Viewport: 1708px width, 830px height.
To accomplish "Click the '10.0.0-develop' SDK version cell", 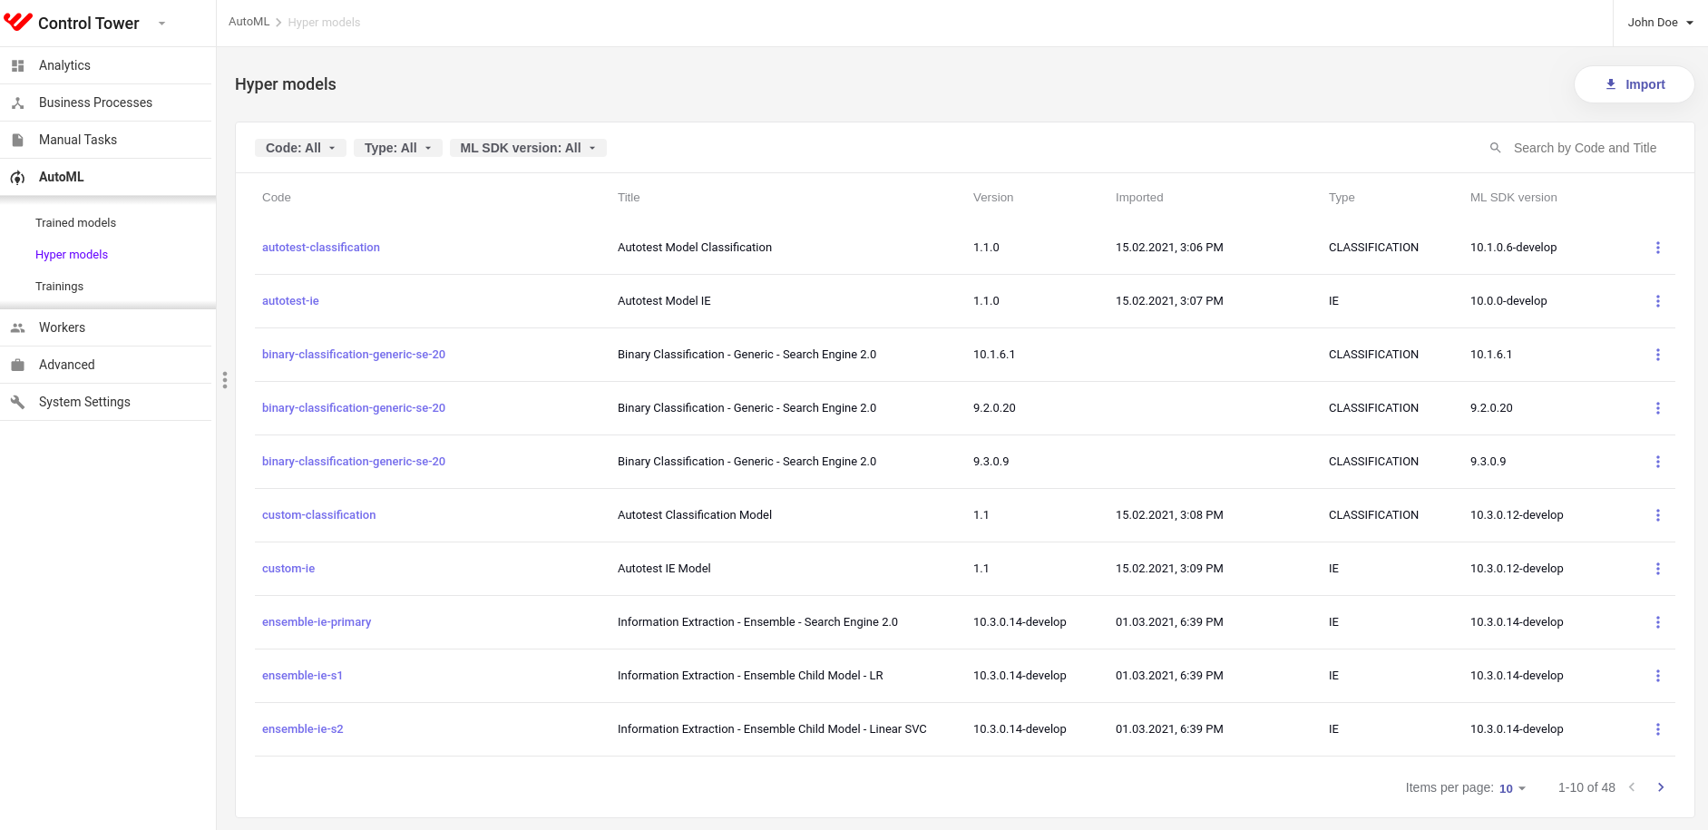I will point(1508,300).
